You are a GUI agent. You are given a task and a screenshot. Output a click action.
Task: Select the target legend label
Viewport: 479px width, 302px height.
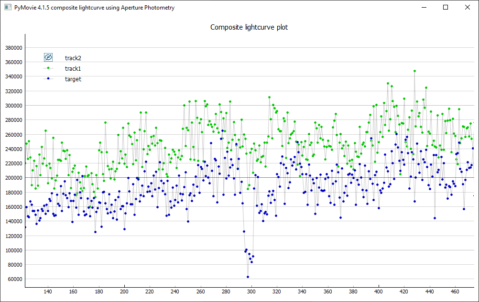click(73, 79)
